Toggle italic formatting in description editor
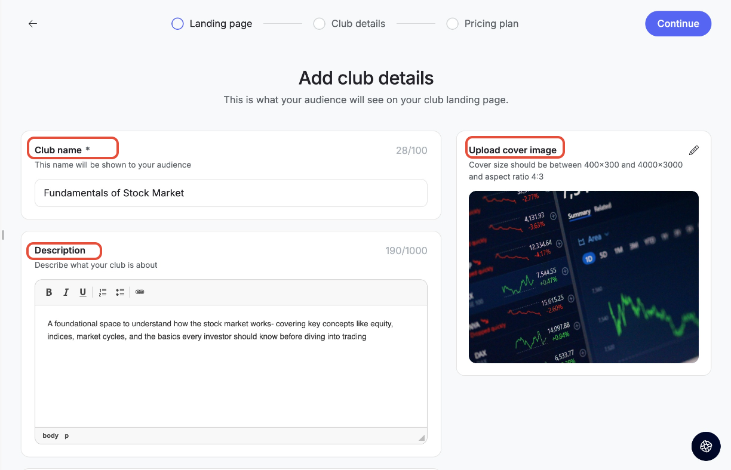731x470 pixels. point(66,292)
